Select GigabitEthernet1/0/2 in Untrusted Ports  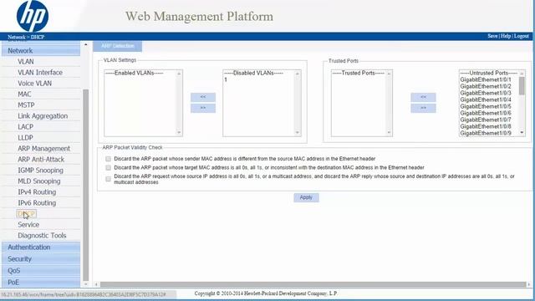coord(486,86)
